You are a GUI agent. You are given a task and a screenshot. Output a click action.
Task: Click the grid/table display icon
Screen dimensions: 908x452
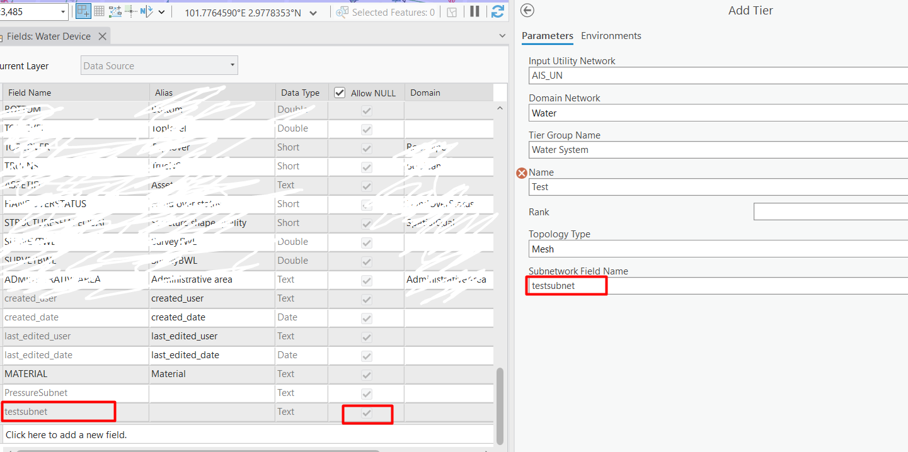tap(99, 11)
